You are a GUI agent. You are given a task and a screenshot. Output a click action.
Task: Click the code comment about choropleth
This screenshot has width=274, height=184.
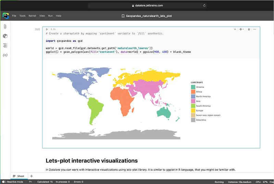[104, 33]
